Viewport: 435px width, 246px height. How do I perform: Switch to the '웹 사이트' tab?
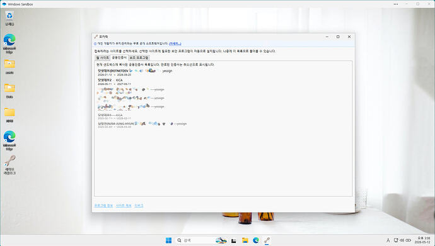coord(102,57)
